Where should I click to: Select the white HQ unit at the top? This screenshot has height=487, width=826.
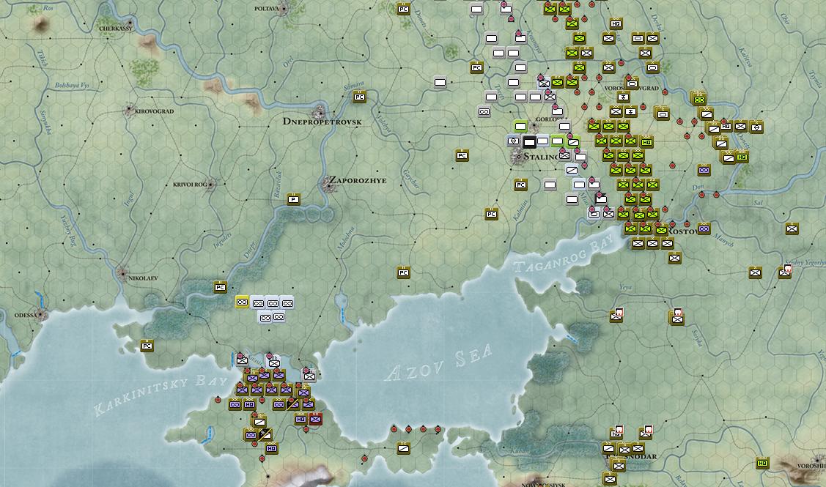click(616, 23)
